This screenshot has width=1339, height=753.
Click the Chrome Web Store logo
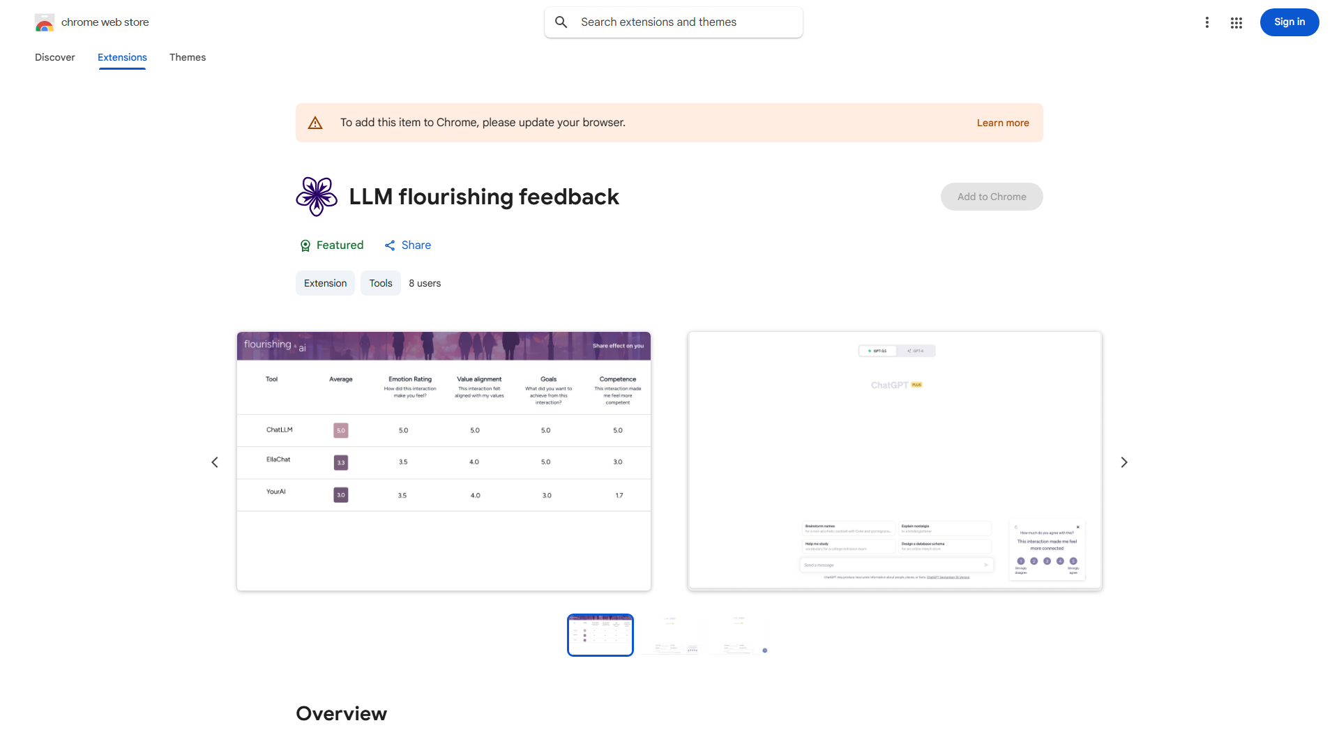[x=45, y=22]
